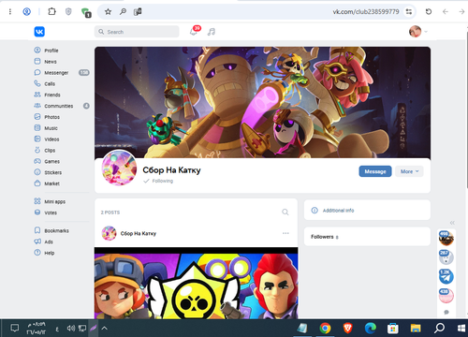The image size is (468, 337).
Task: Open Telegram-style chat with 1.2K badge
Action: click(x=446, y=276)
